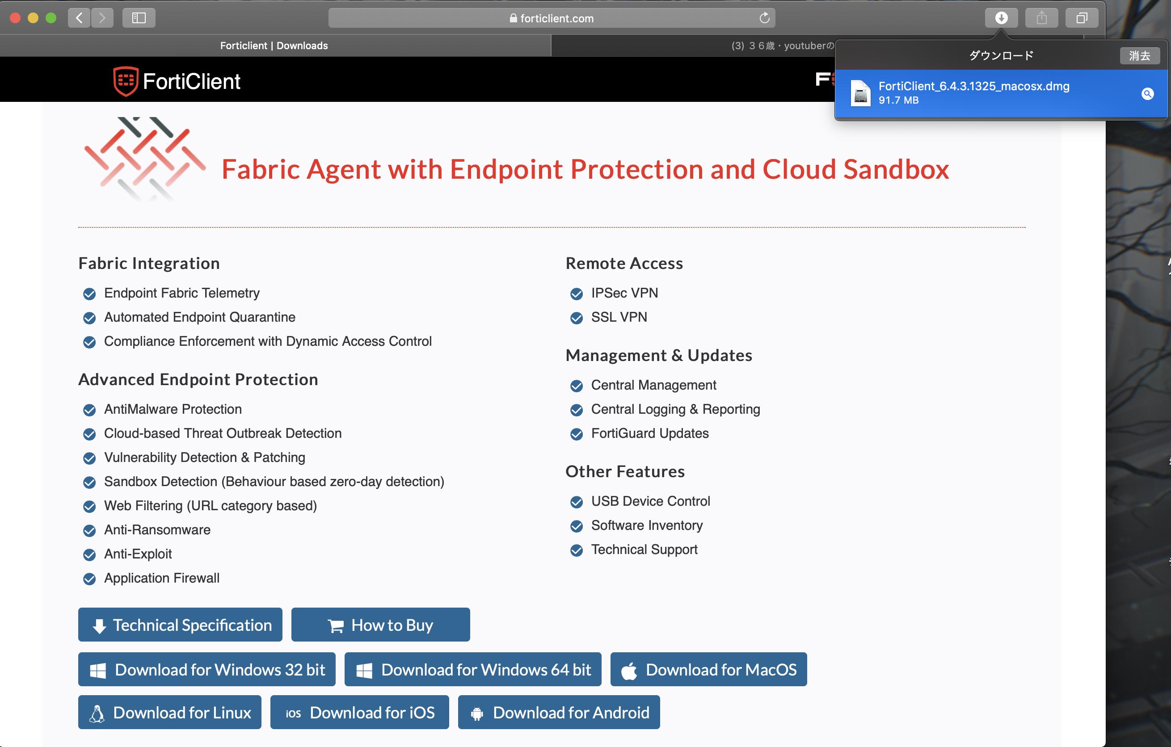Download for Windows 64 bit
The width and height of the screenshot is (1171, 747).
[x=473, y=669]
